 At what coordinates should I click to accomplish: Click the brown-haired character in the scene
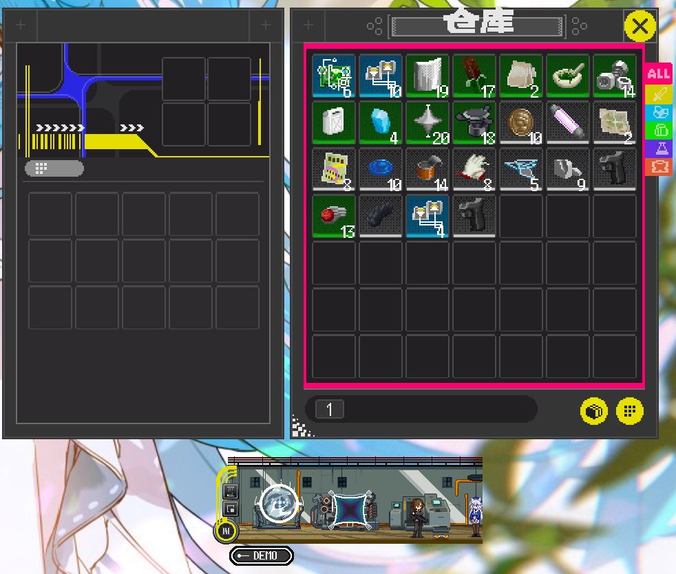point(417,517)
